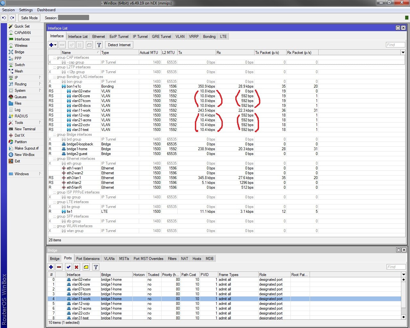410x328 pixels.
Task: Expand the IP submenu in sidebar
Action: (40, 78)
